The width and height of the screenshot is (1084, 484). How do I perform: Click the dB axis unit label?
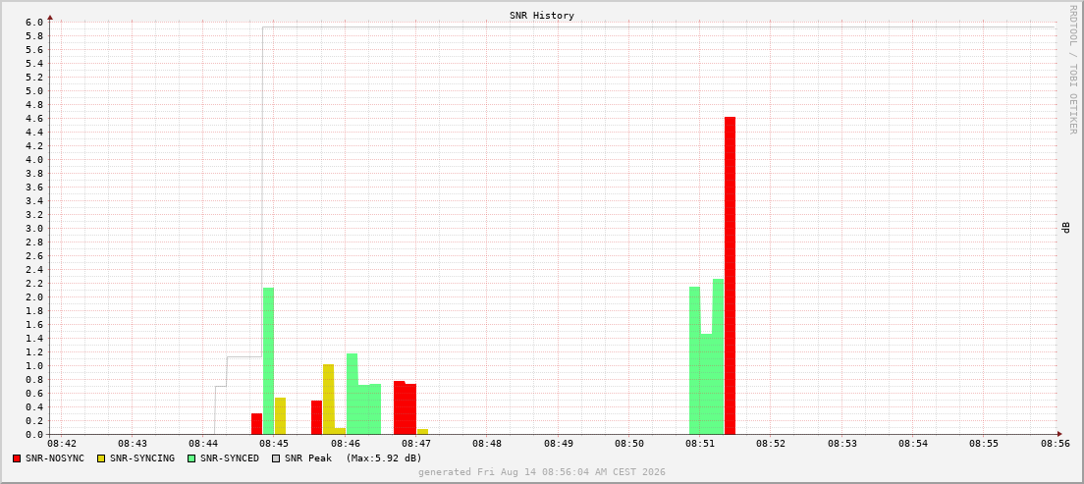point(1066,228)
